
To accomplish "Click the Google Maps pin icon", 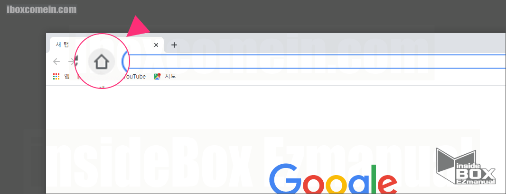I will click(157, 76).
